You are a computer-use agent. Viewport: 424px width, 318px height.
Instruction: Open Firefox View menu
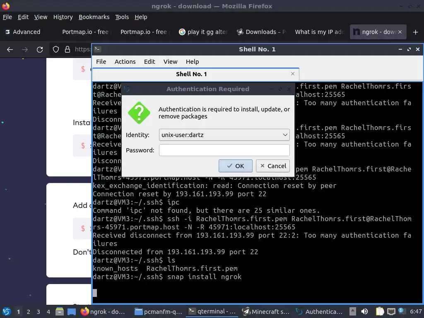[41, 17]
